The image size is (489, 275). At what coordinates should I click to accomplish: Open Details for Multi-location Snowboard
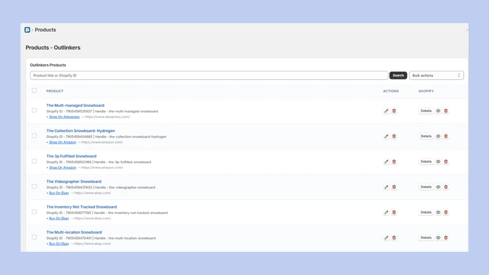(426, 238)
